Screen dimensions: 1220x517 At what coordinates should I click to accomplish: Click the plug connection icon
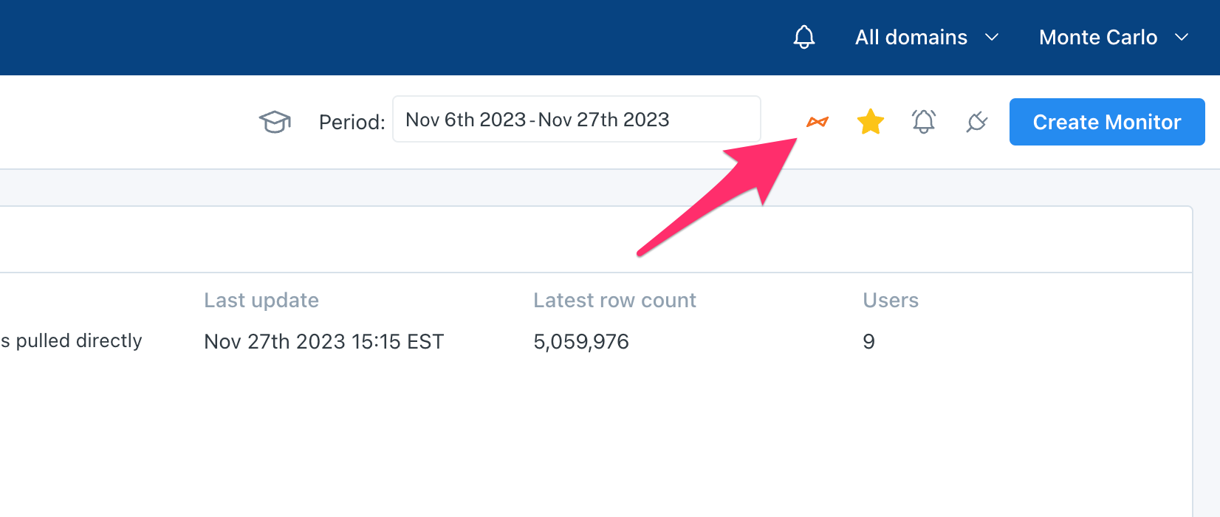(977, 122)
